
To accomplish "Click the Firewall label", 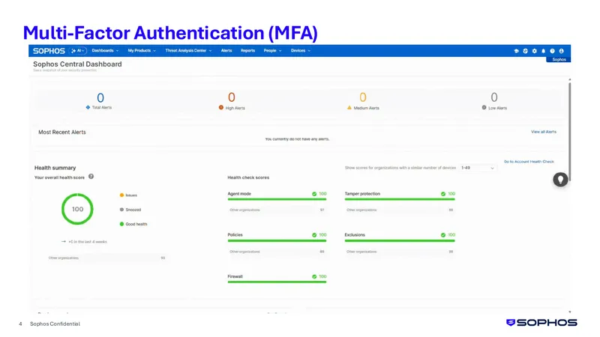I will (235, 276).
